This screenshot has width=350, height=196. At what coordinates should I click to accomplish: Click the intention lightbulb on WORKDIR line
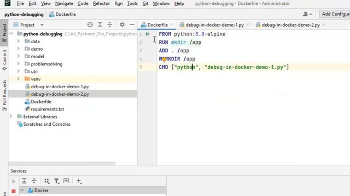(164, 59)
